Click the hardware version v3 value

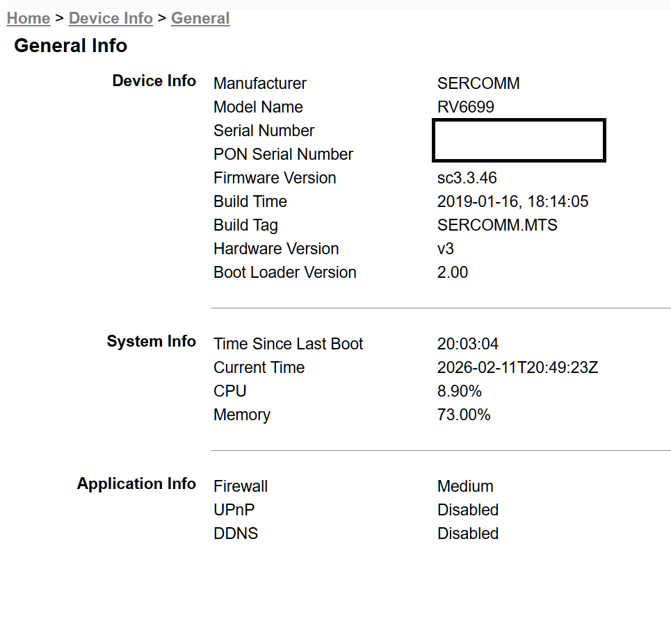[x=446, y=249]
